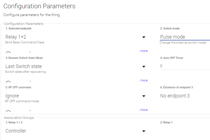Viewport: 210px width, 140px height.
Task: Click the more link under RF OFF command
Action: (143, 110)
